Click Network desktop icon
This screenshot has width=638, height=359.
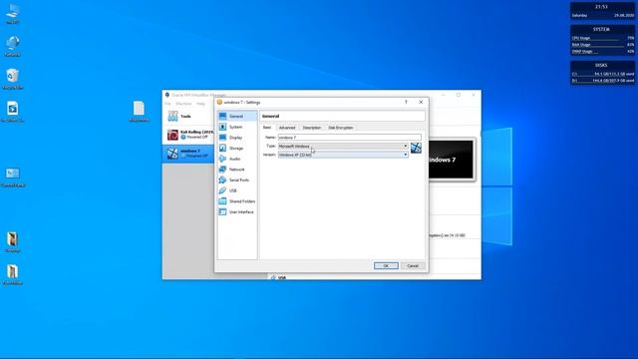13,46
